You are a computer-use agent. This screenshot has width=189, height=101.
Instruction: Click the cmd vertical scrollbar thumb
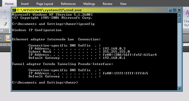click(179, 20)
